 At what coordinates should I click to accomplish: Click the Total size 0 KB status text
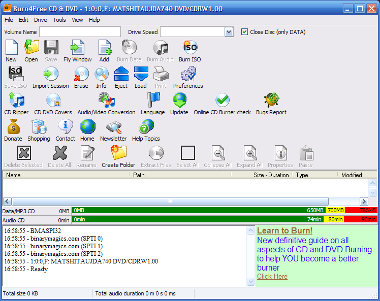click(x=20, y=293)
